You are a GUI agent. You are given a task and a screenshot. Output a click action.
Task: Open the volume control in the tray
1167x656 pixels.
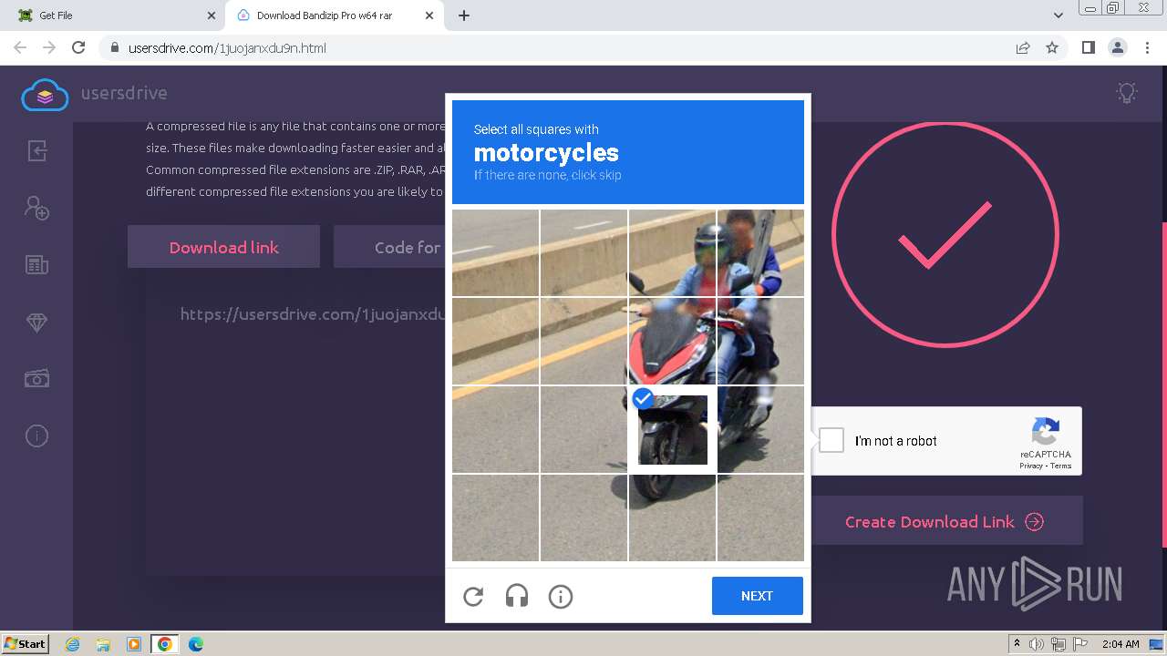pyautogui.click(x=1037, y=644)
